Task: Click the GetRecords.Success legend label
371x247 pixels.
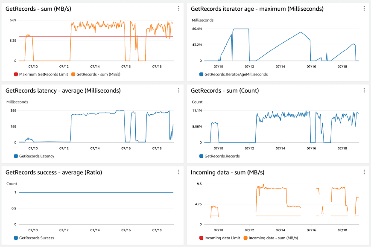Action: pyautogui.click(x=36, y=238)
